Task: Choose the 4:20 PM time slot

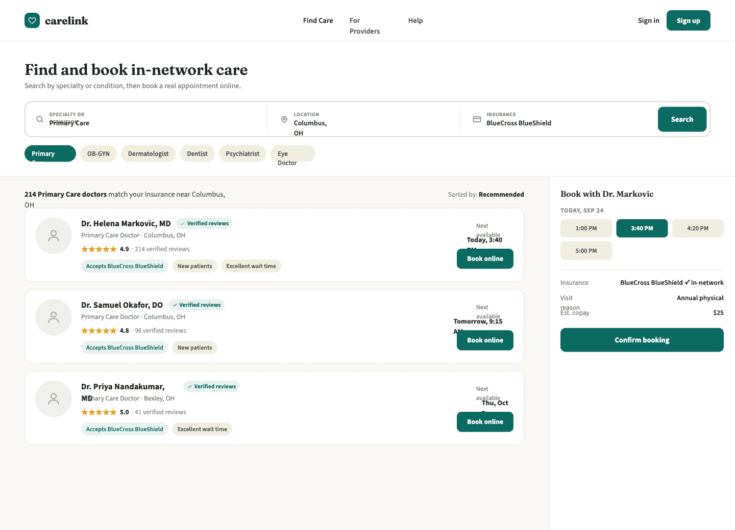Action: (698, 228)
